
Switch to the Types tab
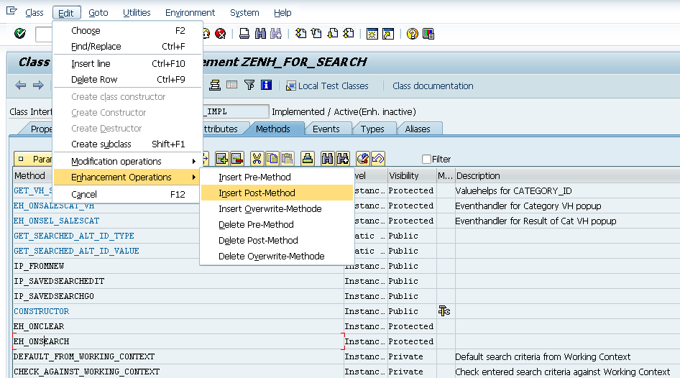click(372, 129)
